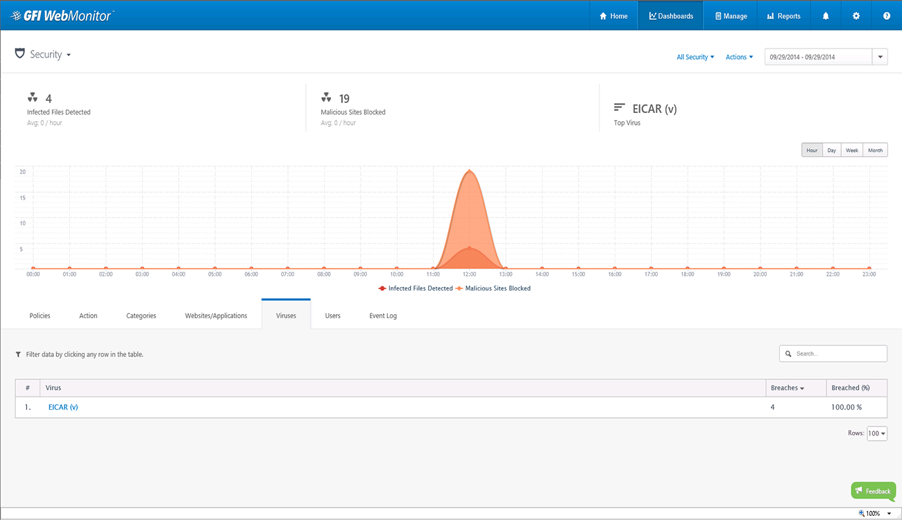Open the Websites/Applications tab

[x=216, y=315]
